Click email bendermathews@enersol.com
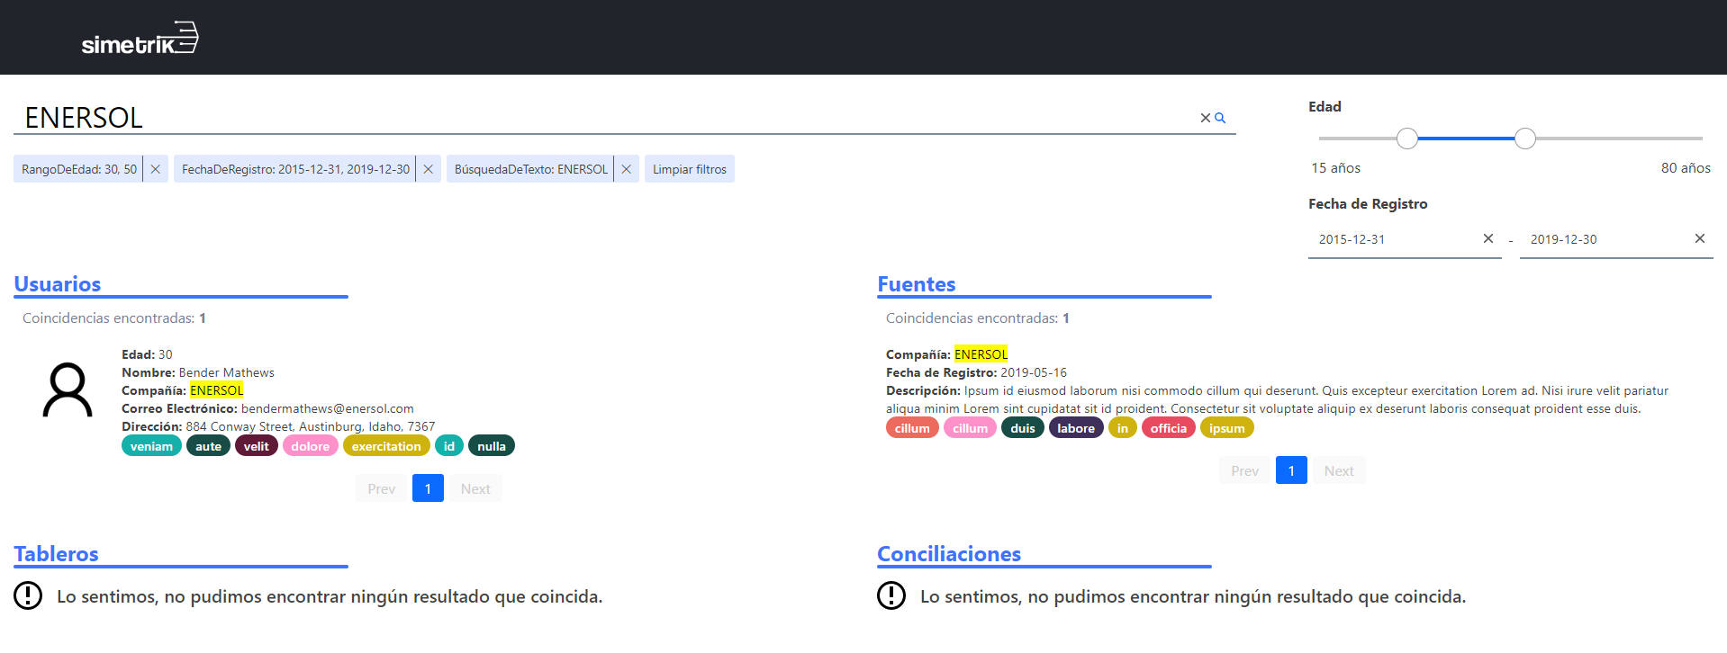 (328, 408)
